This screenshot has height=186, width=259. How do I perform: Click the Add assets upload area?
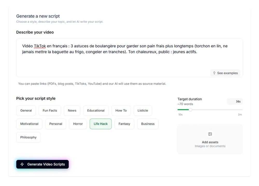coord(210,139)
